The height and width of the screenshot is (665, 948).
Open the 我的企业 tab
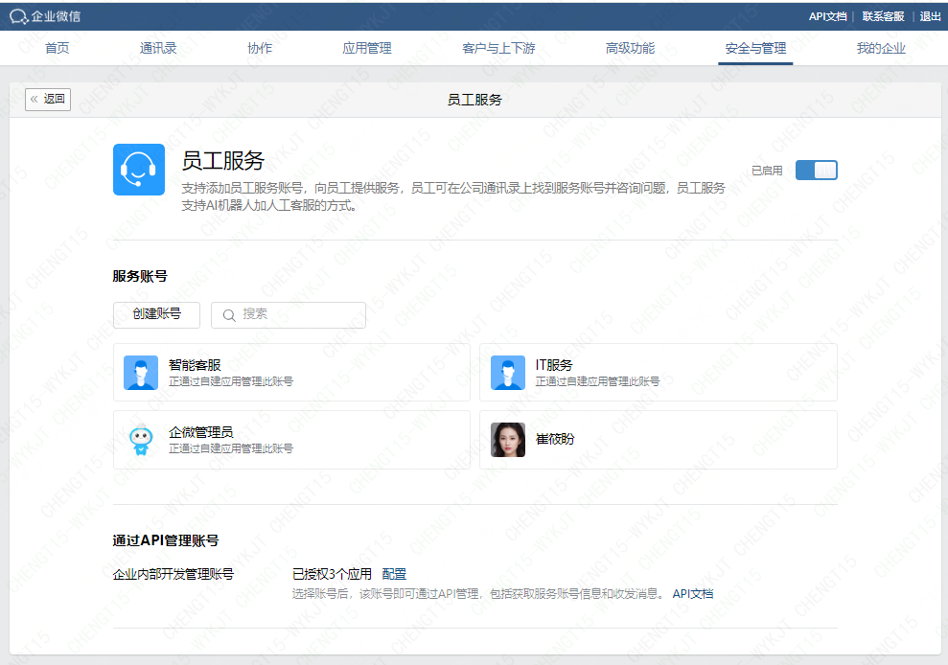(881, 48)
